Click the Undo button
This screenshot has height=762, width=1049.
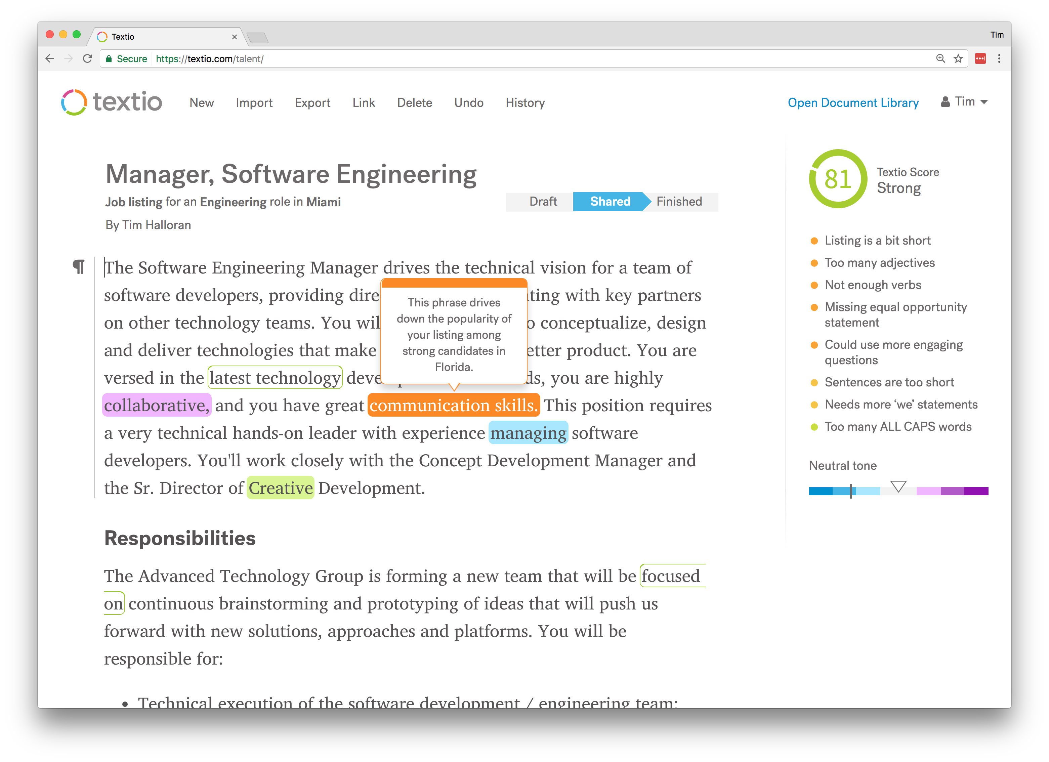pos(468,102)
